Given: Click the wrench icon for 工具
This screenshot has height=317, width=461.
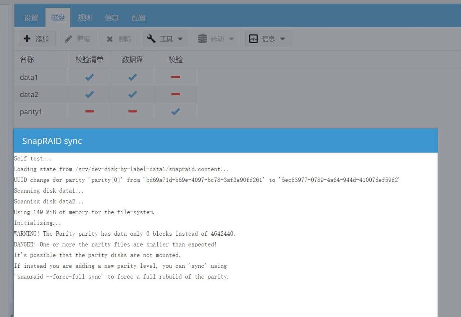Looking at the screenshot, I should [x=151, y=39].
